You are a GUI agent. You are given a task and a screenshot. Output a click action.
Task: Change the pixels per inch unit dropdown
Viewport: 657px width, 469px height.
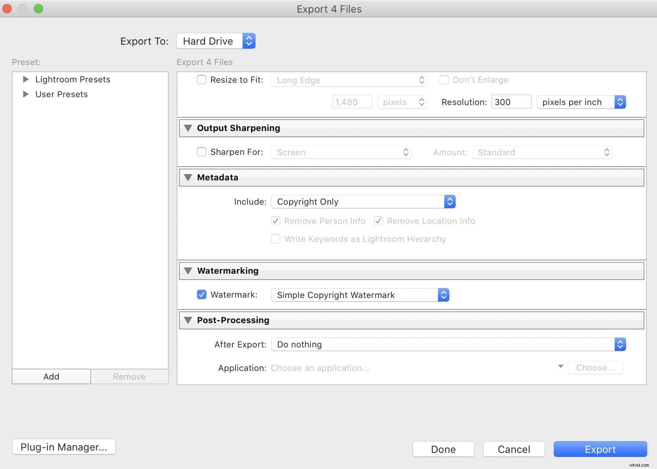[x=581, y=102]
